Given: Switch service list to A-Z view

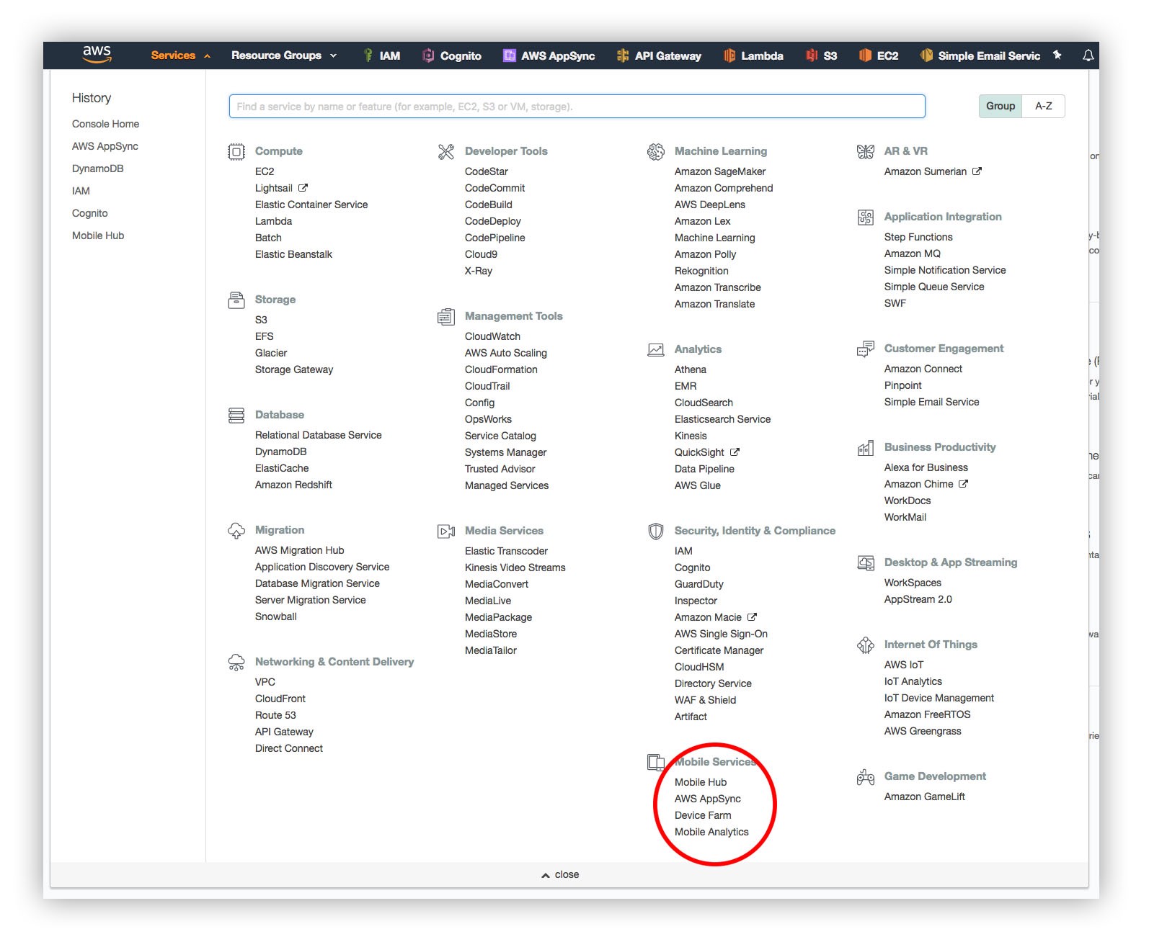Looking at the screenshot, I should click(1044, 106).
